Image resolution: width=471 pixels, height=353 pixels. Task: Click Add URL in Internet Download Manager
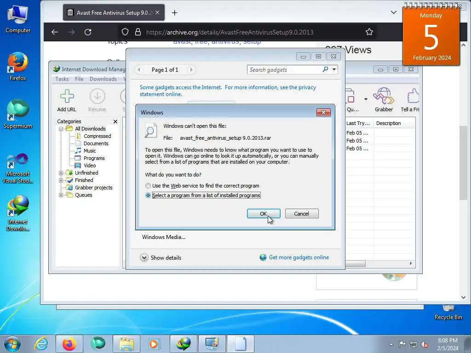point(67,101)
